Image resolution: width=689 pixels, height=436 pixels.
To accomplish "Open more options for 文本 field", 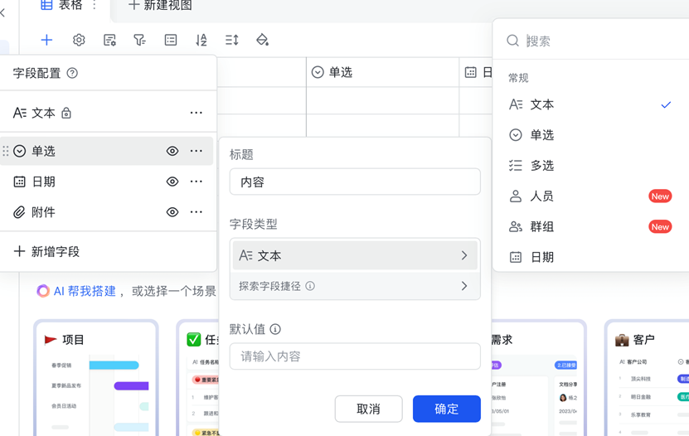I will coord(196,113).
